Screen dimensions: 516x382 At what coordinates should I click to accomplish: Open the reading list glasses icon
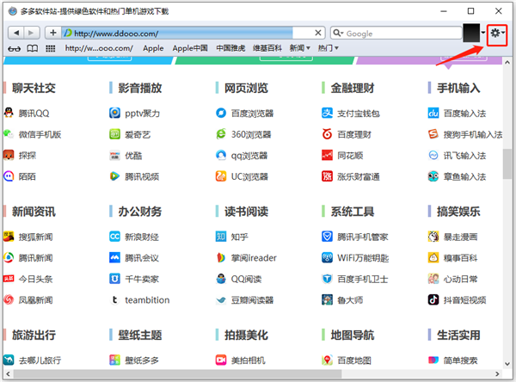coord(14,48)
